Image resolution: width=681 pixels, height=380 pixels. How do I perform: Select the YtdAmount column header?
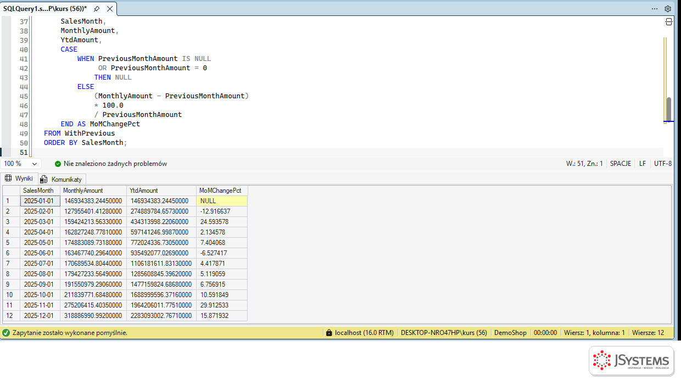(x=161, y=191)
